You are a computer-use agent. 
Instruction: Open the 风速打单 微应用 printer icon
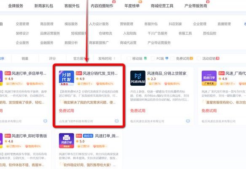click(66, 141)
